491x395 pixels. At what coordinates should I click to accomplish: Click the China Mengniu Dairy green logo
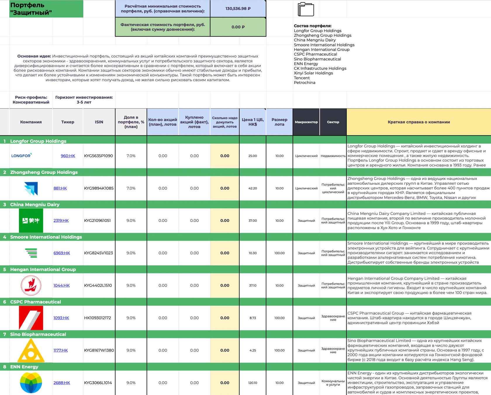tap(31, 221)
